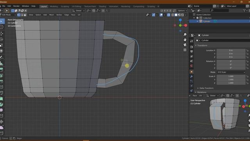Switch to material preview shading

[x=179, y=15]
